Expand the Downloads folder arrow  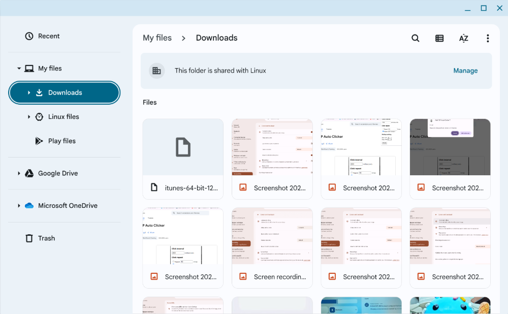pyautogui.click(x=29, y=92)
